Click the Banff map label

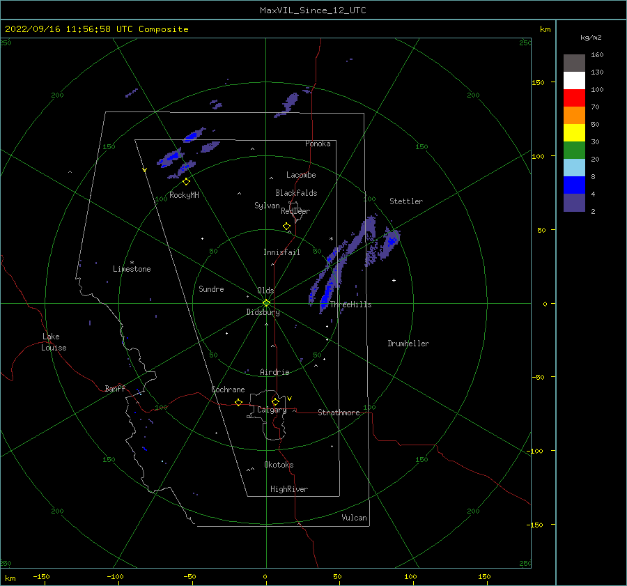(x=115, y=389)
